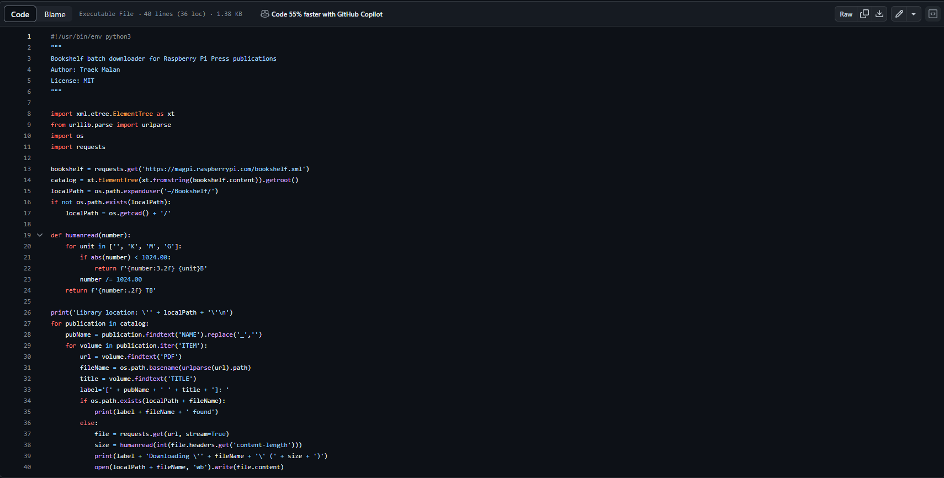Select line number 1
Image resolution: width=944 pixels, height=478 pixels.
(x=29, y=36)
